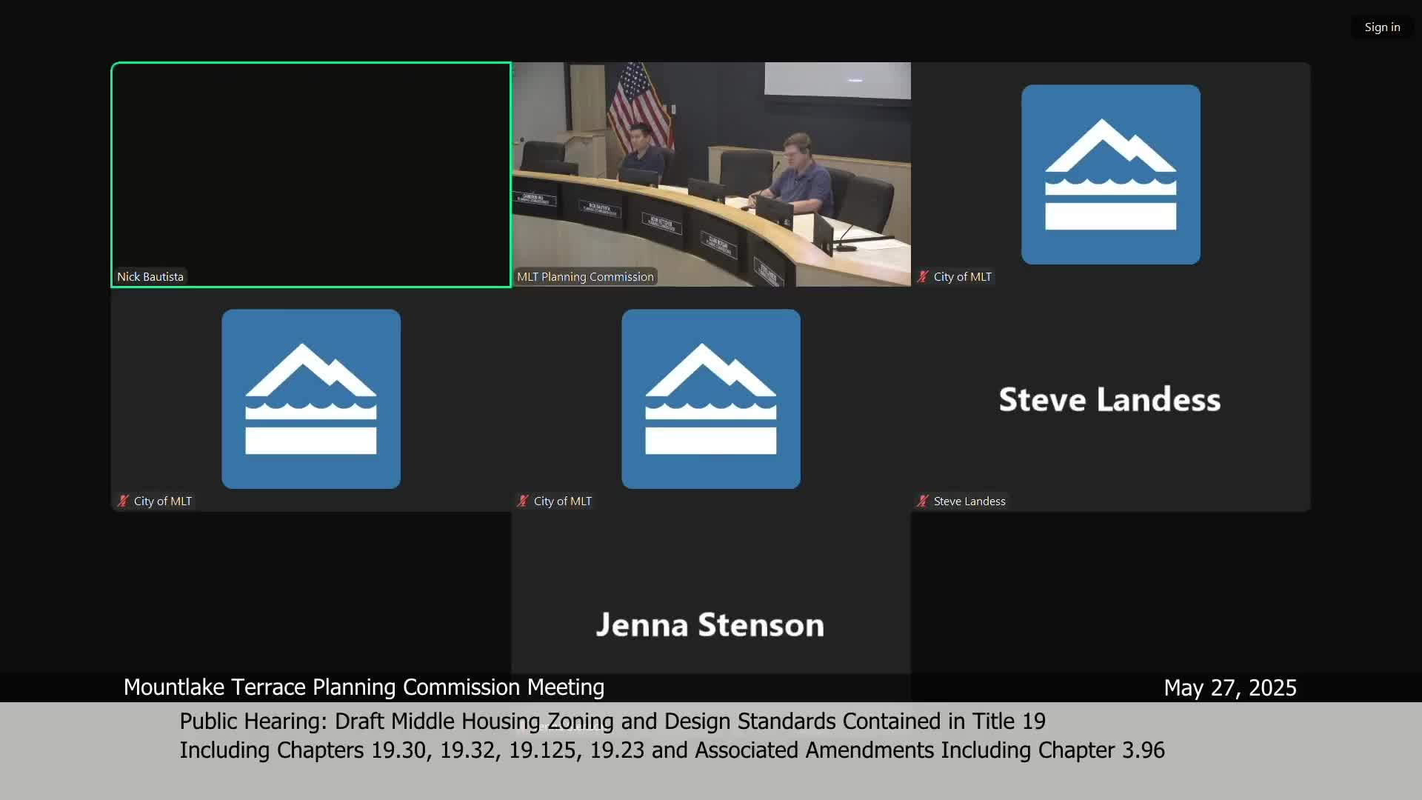The height and width of the screenshot is (800, 1422).
Task: Click the May 27, 2025 date text
Action: [1229, 688]
